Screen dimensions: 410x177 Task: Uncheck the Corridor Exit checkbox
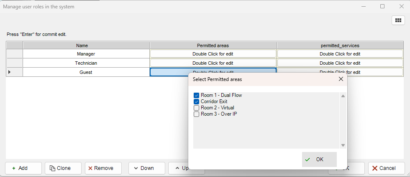click(x=197, y=102)
